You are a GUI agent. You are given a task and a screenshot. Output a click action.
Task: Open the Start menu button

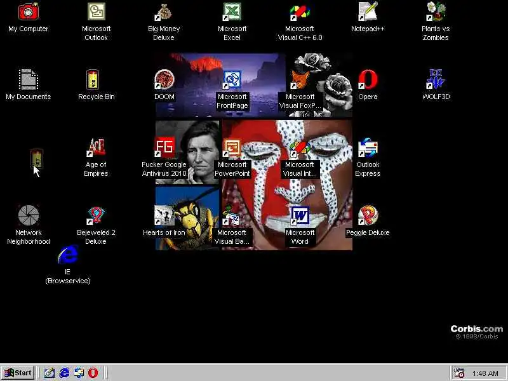18,373
